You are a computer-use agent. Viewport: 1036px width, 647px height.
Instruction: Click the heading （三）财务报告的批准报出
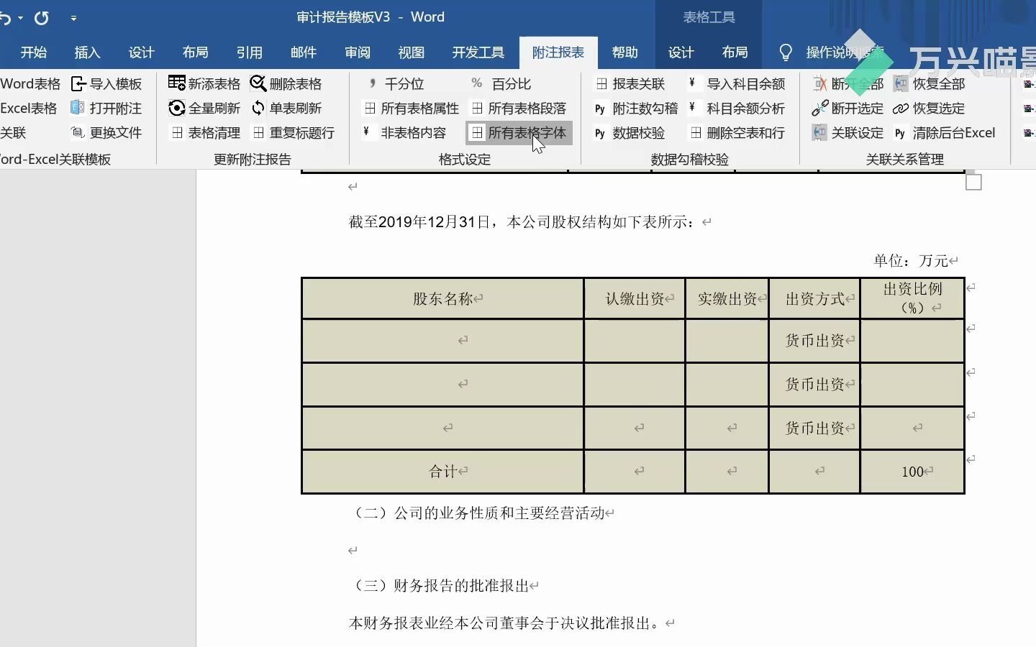(x=440, y=586)
